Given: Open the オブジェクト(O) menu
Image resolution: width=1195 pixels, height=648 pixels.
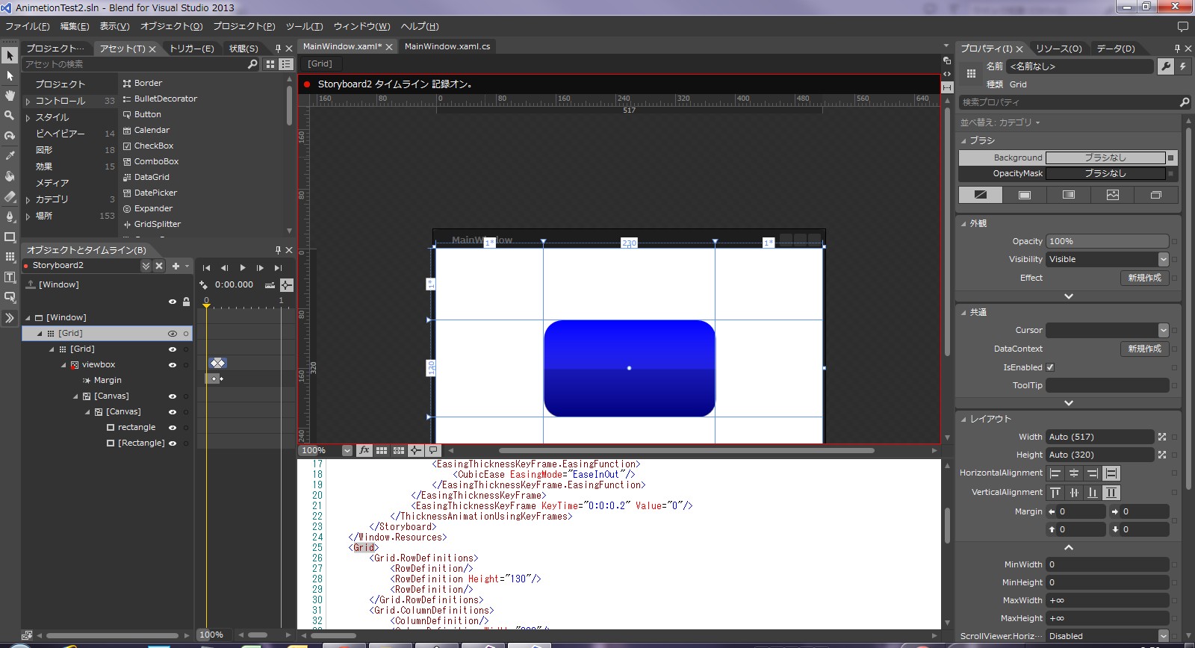Looking at the screenshot, I should [x=171, y=26].
